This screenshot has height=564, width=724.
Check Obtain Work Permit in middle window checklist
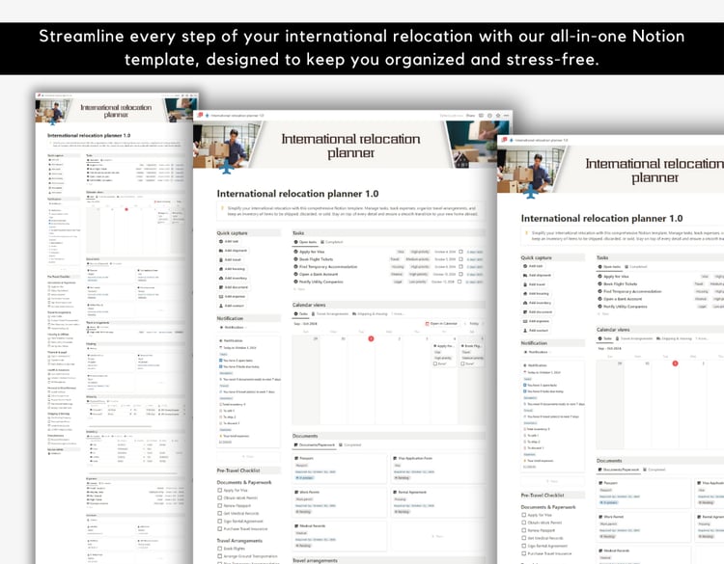220,498
